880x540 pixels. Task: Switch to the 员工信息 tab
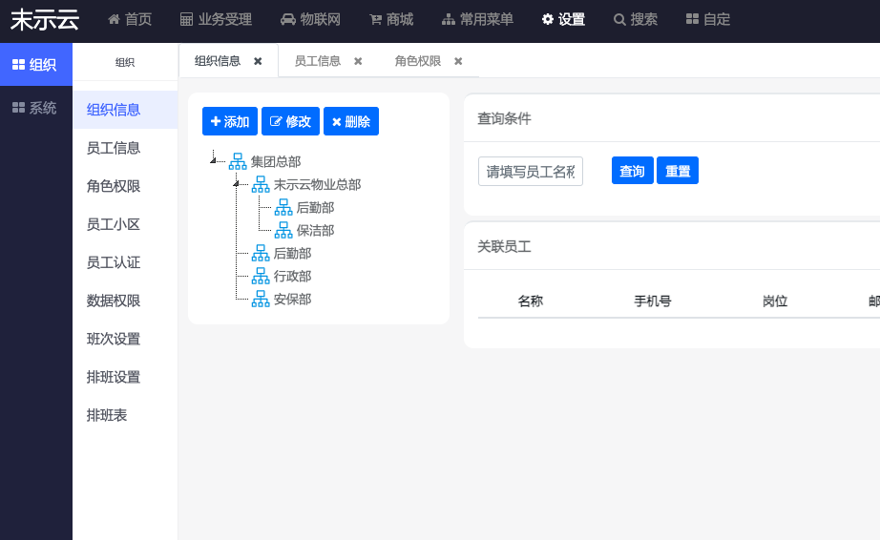(317, 61)
